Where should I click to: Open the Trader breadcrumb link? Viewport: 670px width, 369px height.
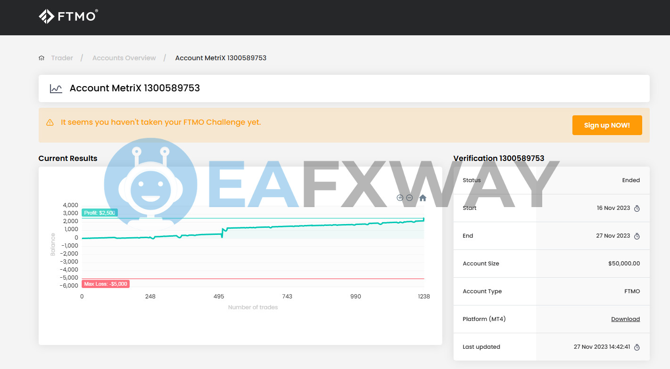pyautogui.click(x=62, y=58)
